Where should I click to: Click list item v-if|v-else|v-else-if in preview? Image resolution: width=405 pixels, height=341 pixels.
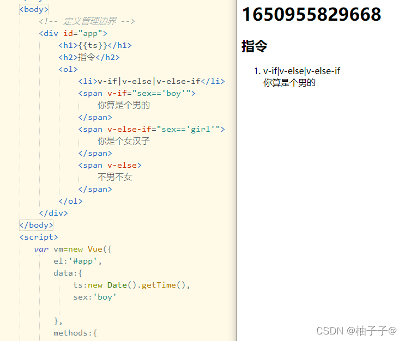point(301,71)
